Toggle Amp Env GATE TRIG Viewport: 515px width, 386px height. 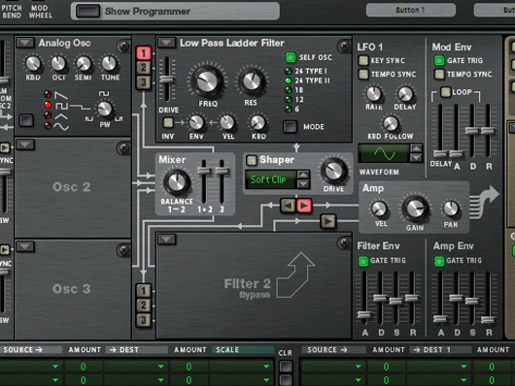point(439,261)
